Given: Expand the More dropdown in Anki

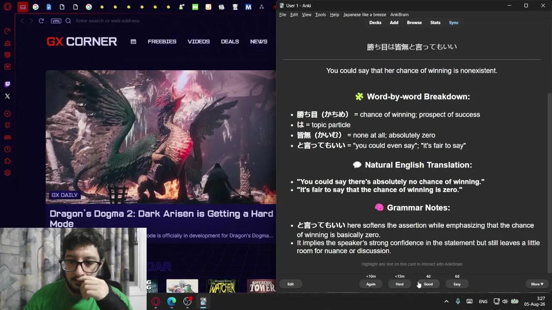Looking at the screenshot, I should click(537, 284).
